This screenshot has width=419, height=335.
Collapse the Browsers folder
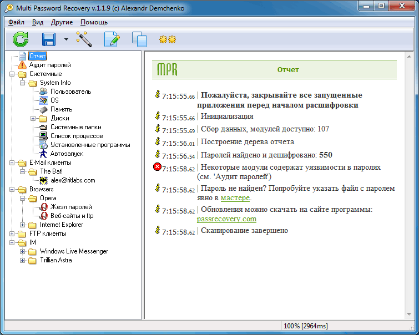[12, 189]
